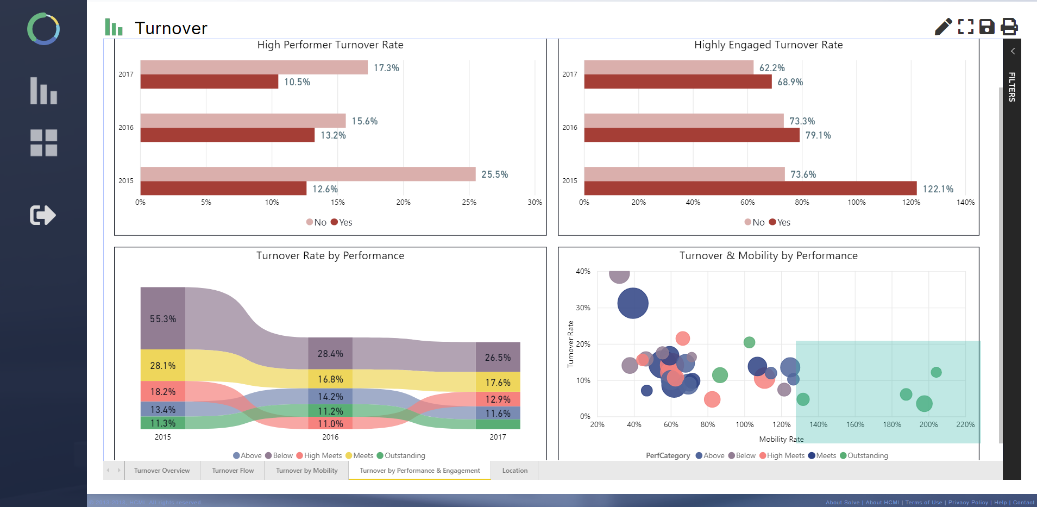Open the Turnover by Mobility tab
Image resolution: width=1037 pixels, height=507 pixels.
coord(306,471)
